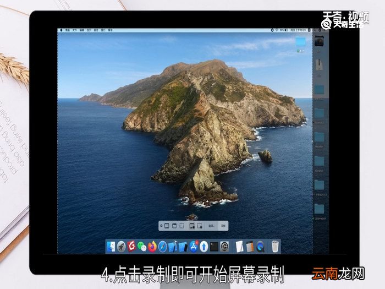Choose the capture selected portion mode

pyautogui.click(x=182, y=226)
